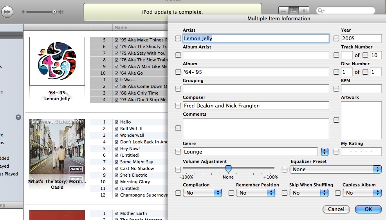
Task: Click the fast-forward playback button
Action: click(x=7, y=12)
